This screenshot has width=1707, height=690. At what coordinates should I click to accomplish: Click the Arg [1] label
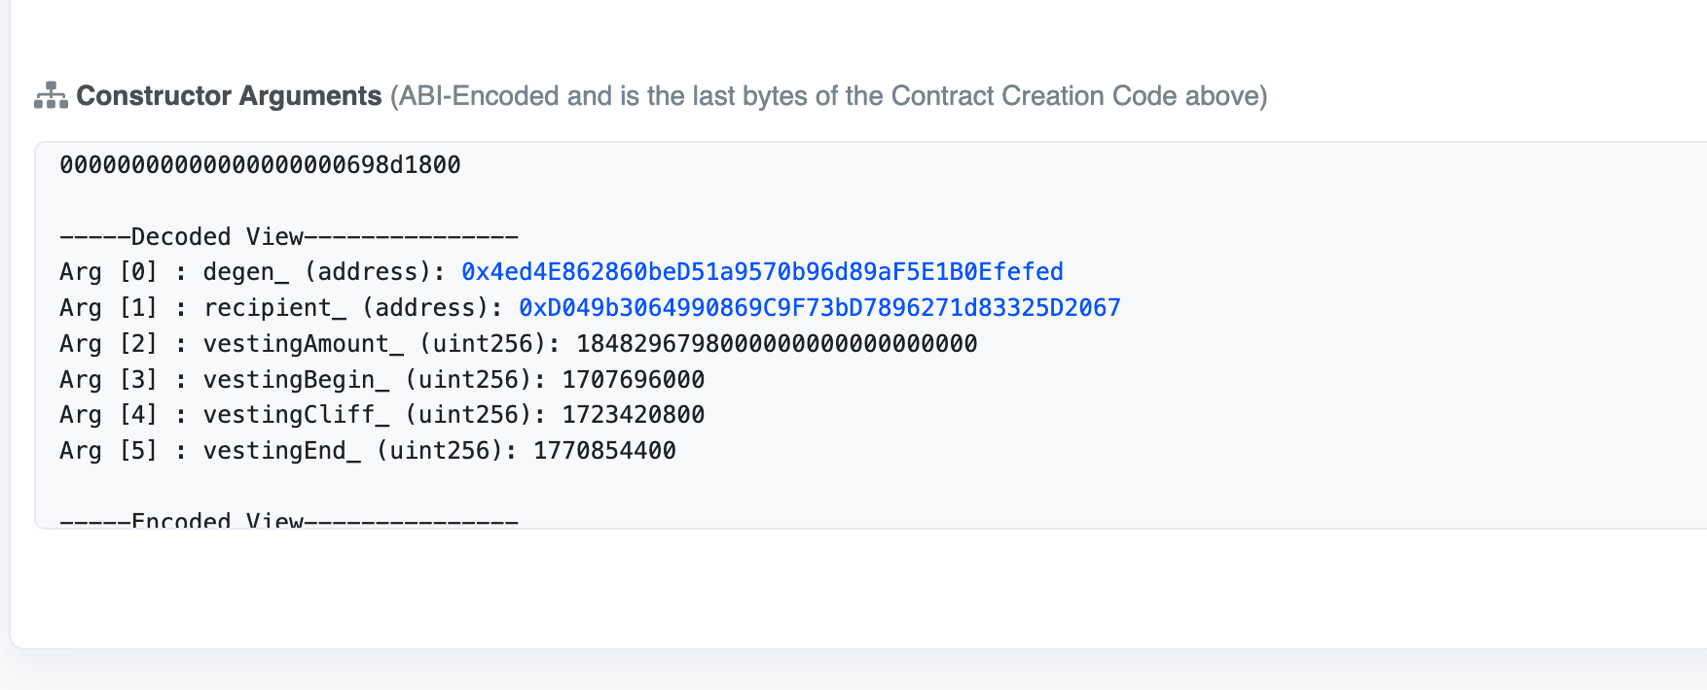[108, 308]
